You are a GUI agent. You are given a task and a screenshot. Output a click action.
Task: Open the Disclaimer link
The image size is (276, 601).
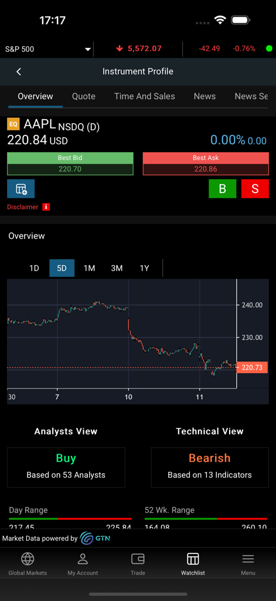(x=23, y=207)
